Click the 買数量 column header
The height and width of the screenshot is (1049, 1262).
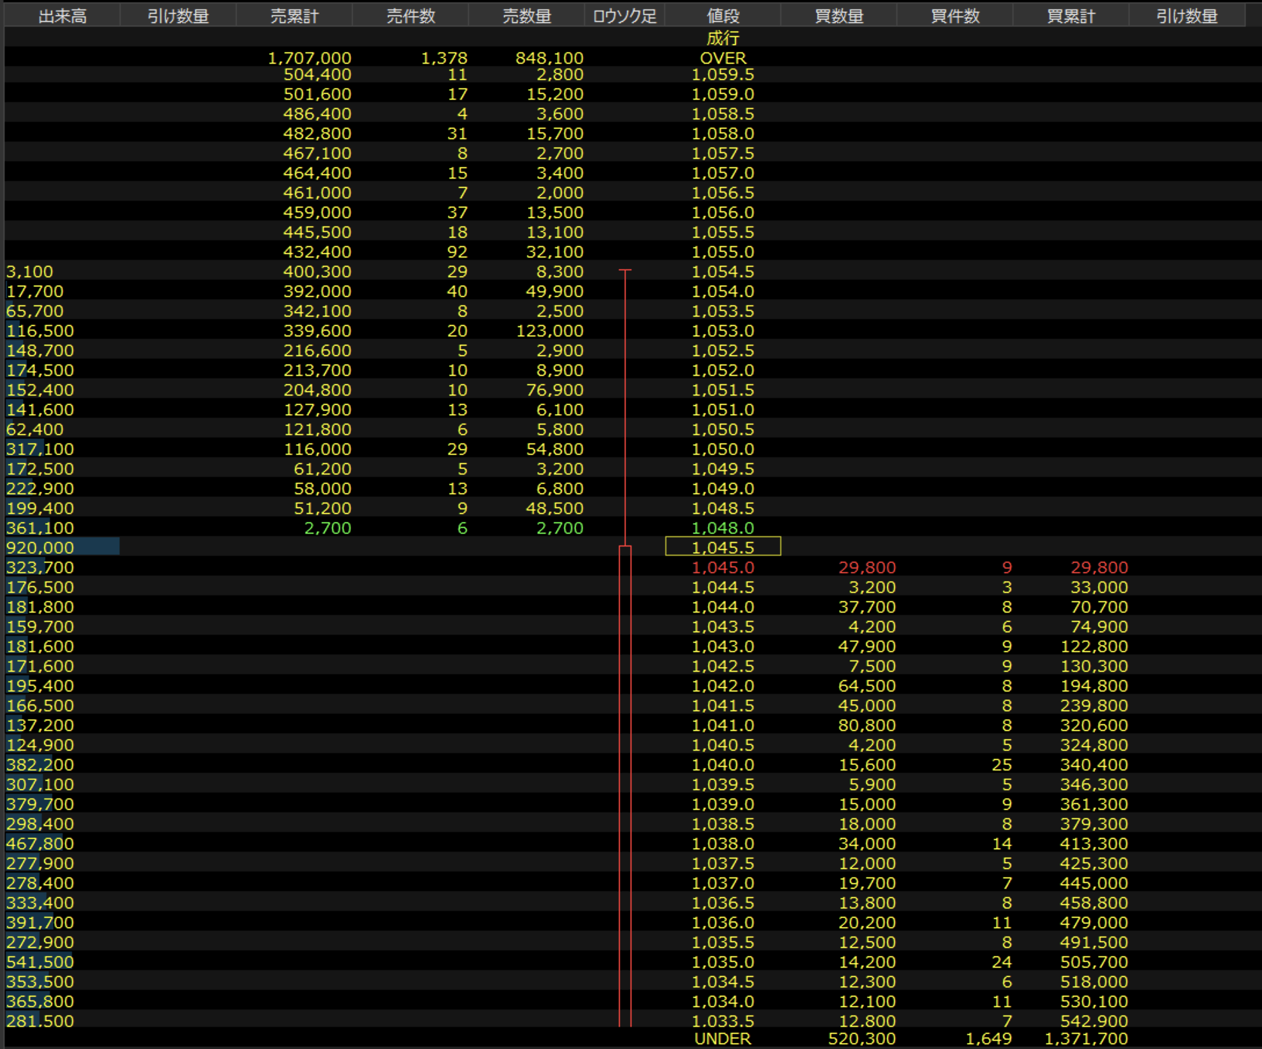838,16
